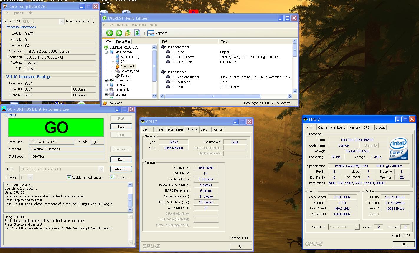Open EVEREST Favoritter menu
This screenshot has width=419, height=253.
(139, 25)
